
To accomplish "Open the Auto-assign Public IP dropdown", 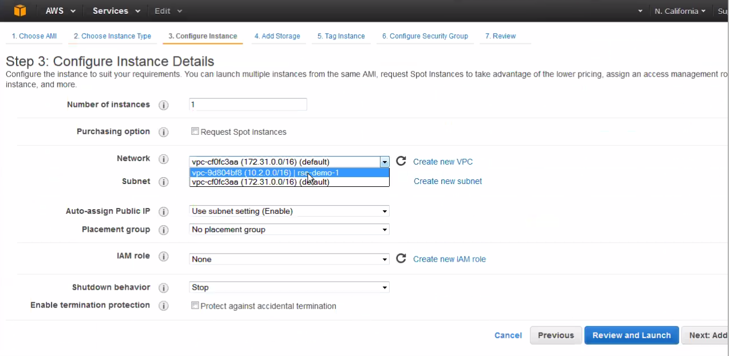I will point(289,211).
